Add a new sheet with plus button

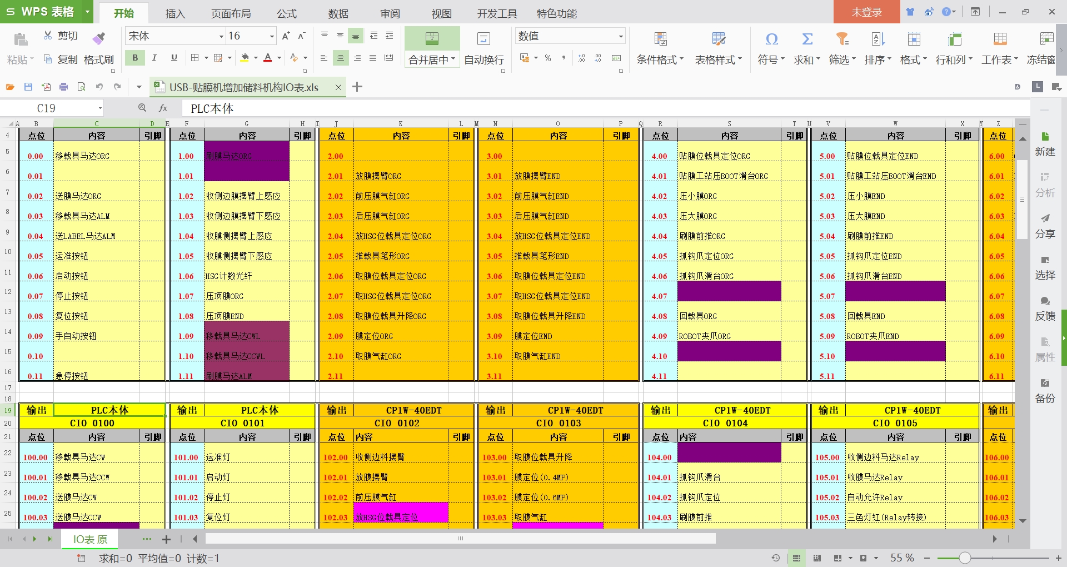click(x=166, y=539)
